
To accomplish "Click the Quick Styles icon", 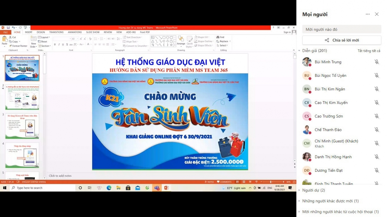I will (190, 41).
